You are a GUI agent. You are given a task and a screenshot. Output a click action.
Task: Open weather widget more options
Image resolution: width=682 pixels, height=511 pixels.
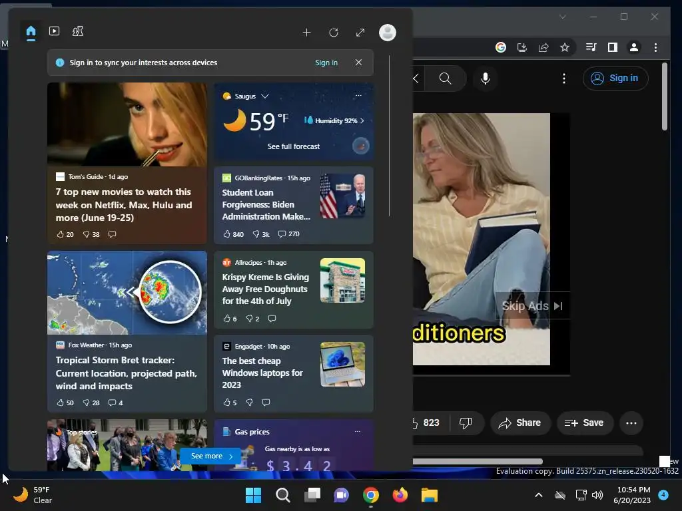358,96
